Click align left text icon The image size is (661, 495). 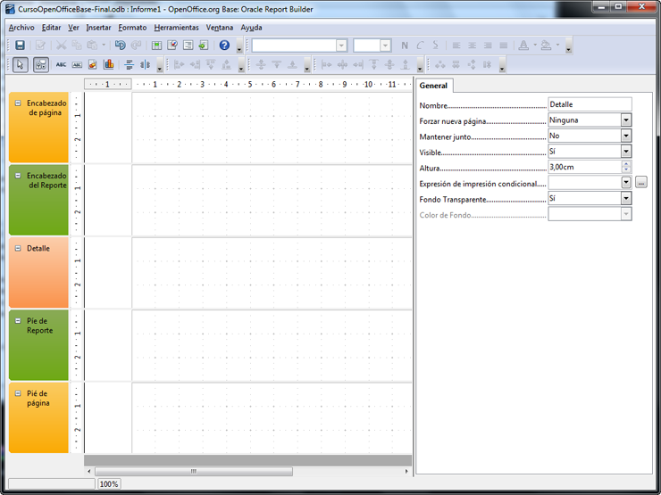click(456, 45)
